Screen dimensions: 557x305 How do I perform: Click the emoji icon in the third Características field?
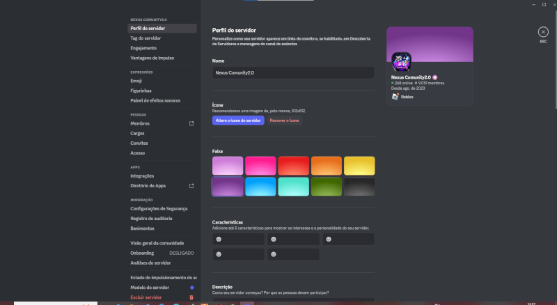point(328,239)
